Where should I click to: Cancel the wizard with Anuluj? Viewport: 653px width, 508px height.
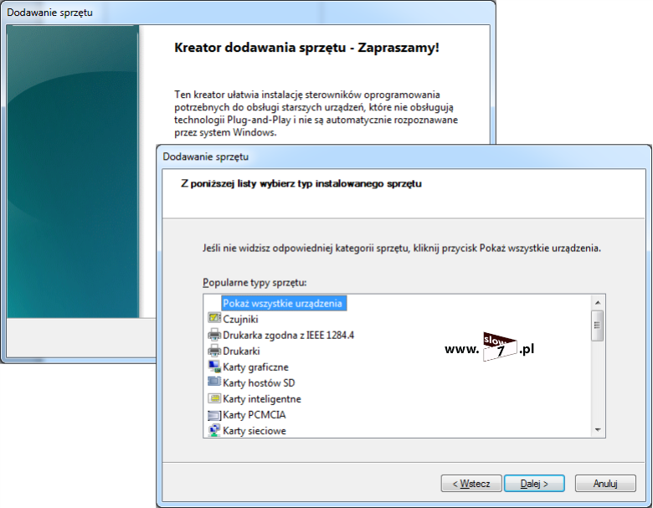click(605, 484)
